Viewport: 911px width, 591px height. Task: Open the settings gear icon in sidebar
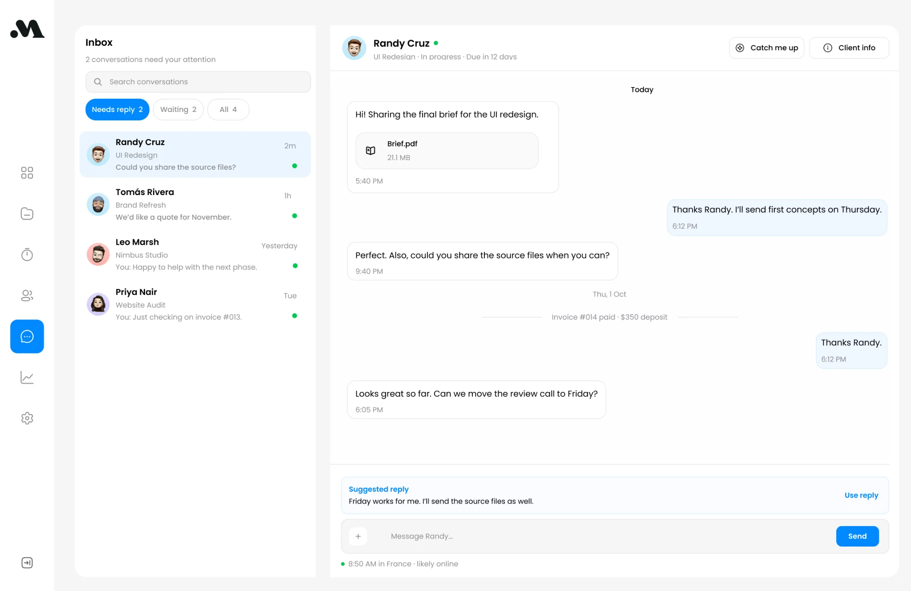point(27,418)
